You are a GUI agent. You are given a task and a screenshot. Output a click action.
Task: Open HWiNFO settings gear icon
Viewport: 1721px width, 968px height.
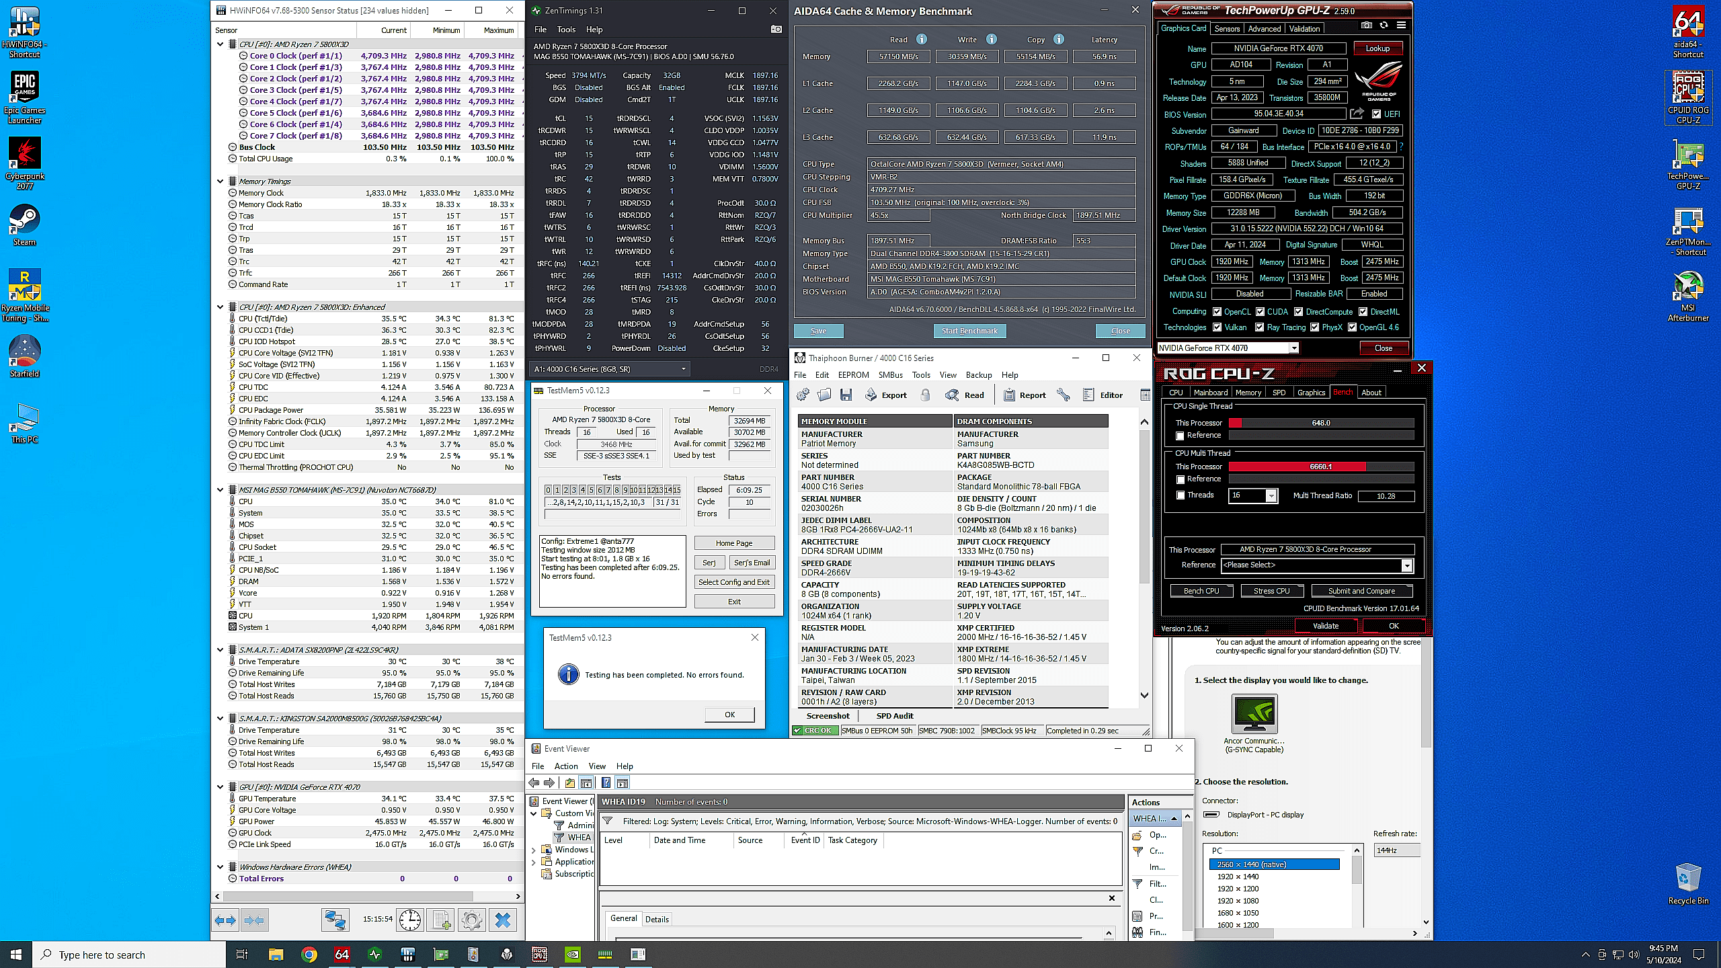coord(471,920)
